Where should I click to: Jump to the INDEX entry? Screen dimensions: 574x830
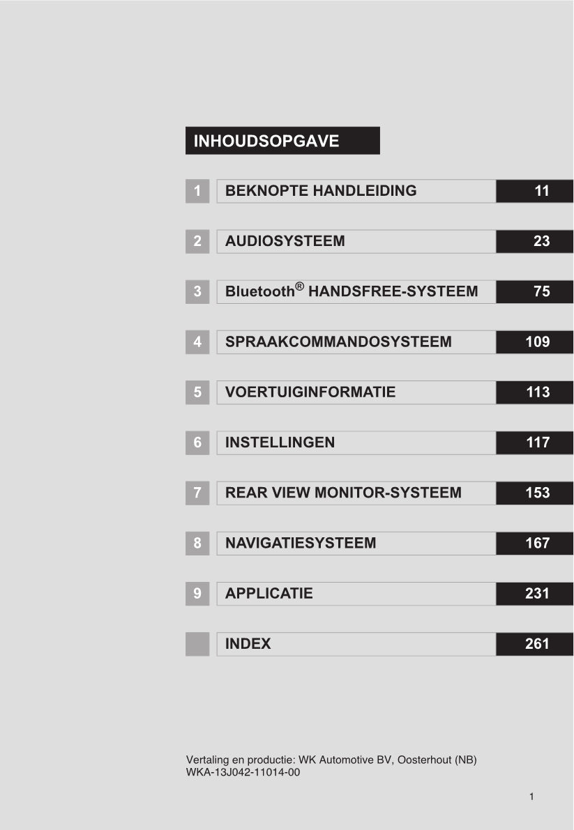(248, 644)
